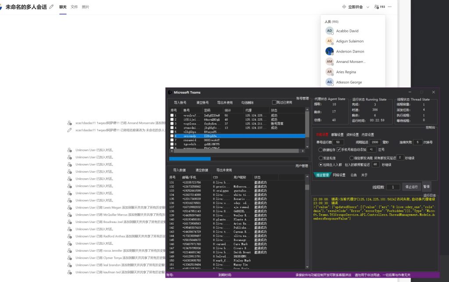Click the blue progress bar under accounts
Screen dimensions: 449x282
[190, 159]
